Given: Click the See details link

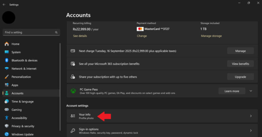Looking at the screenshot, I should pyautogui.click(x=80, y=36).
